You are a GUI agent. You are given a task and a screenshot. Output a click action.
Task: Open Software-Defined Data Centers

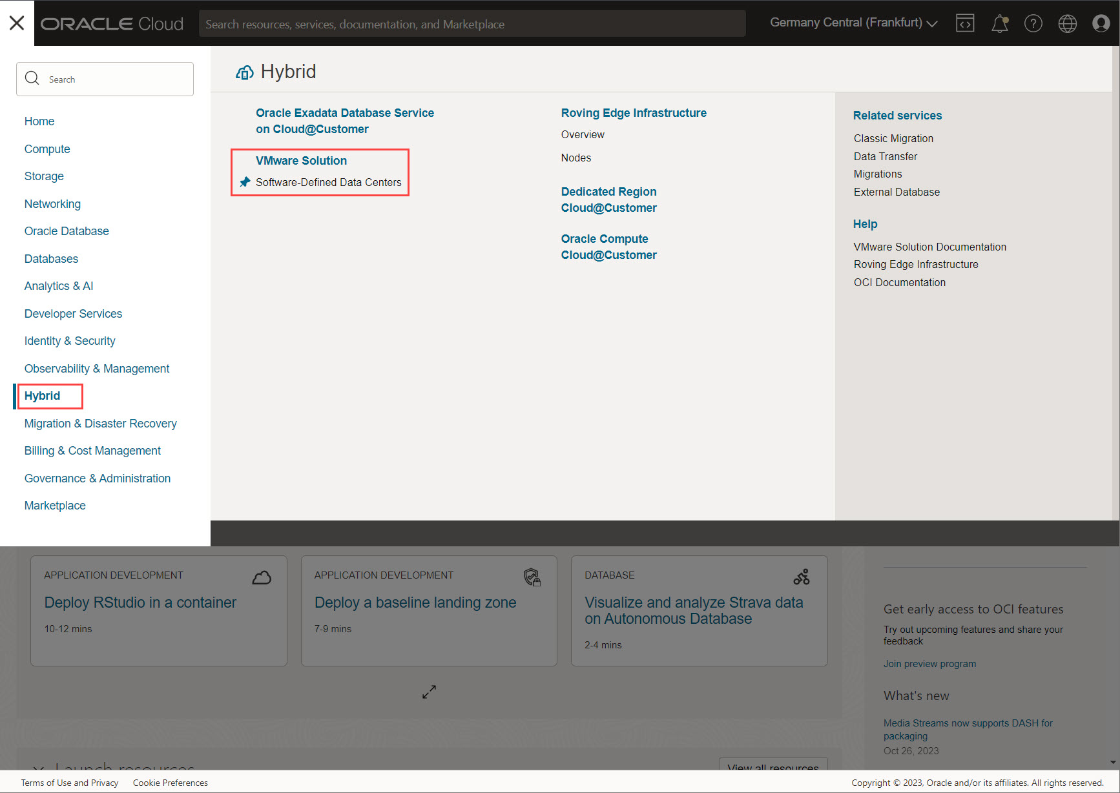pos(329,182)
